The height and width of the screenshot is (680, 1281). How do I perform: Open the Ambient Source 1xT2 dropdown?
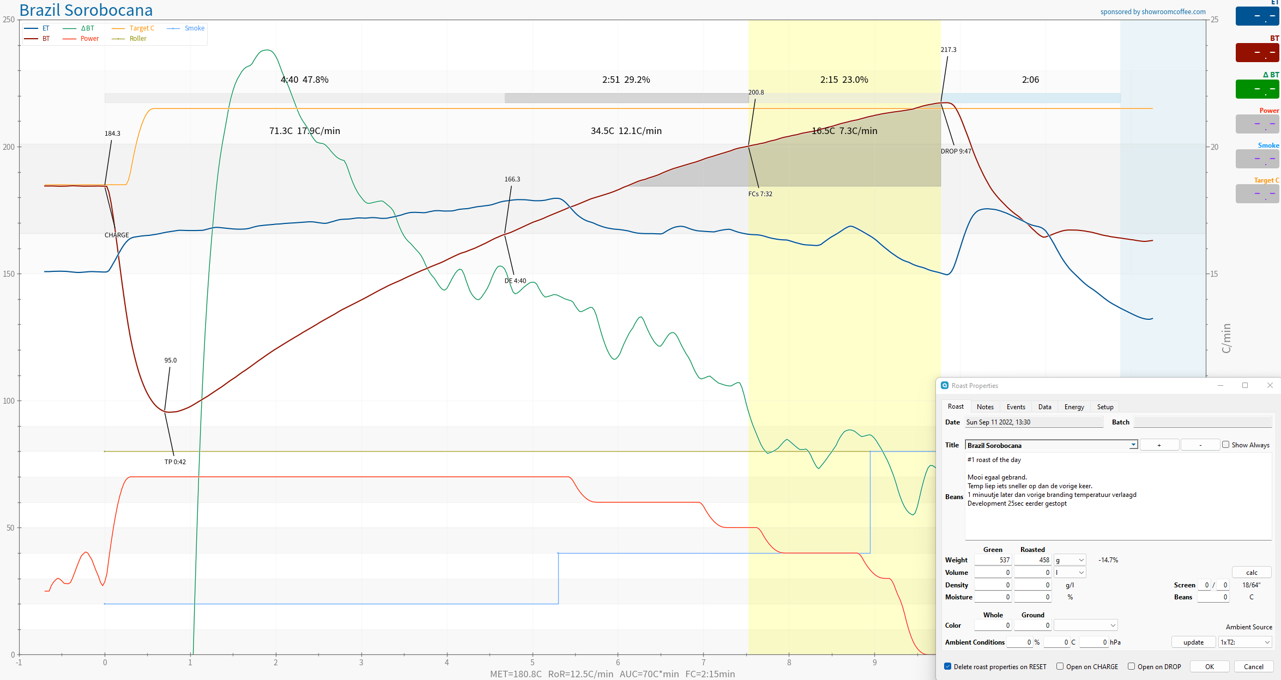coord(1245,642)
